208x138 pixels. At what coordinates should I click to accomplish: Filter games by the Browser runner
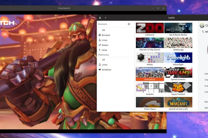[106, 35]
